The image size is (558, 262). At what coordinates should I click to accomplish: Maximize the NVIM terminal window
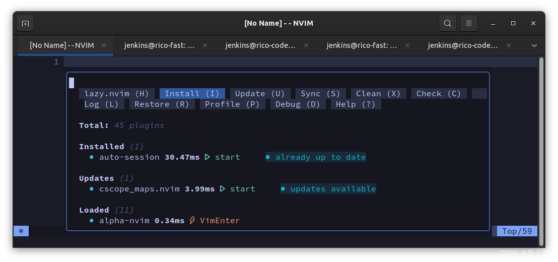tap(513, 24)
